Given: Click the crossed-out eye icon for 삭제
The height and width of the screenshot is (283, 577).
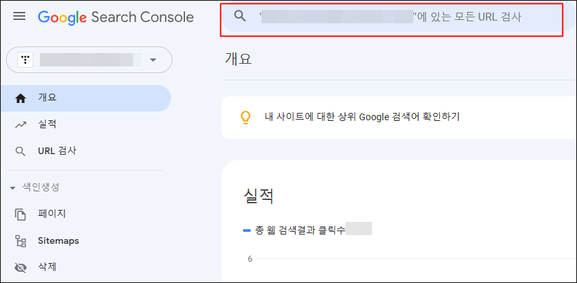Looking at the screenshot, I should [x=20, y=267].
